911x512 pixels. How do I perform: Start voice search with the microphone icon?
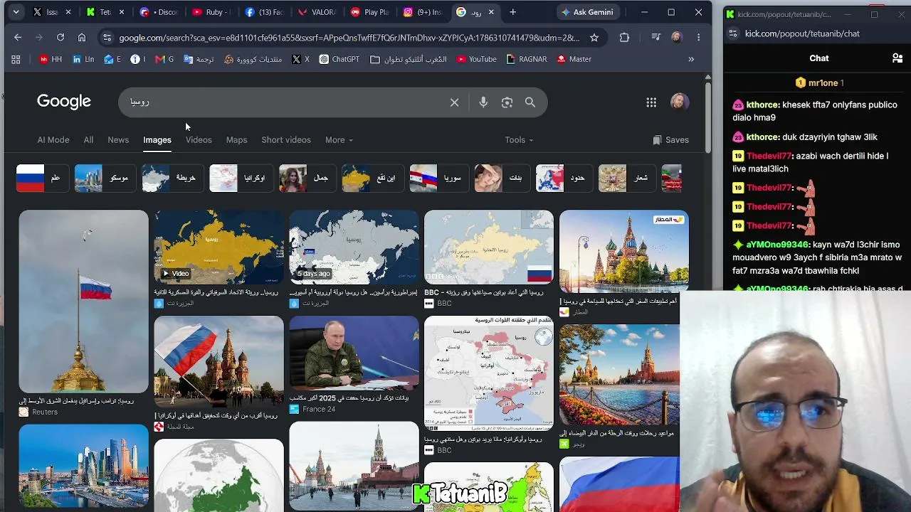click(x=483, y=102)
